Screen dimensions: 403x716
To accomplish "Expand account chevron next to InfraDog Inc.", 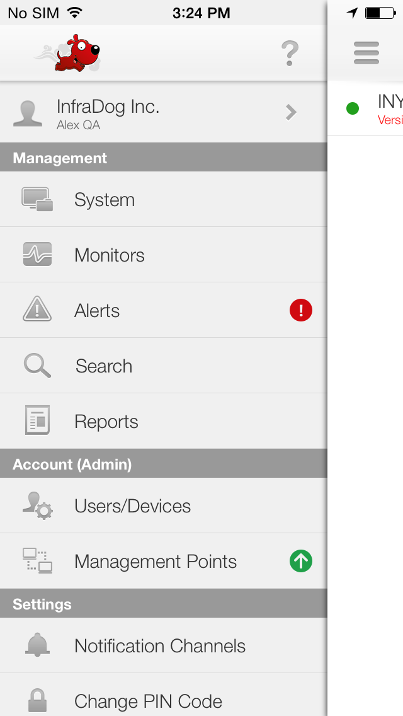I will coord(291,112).
